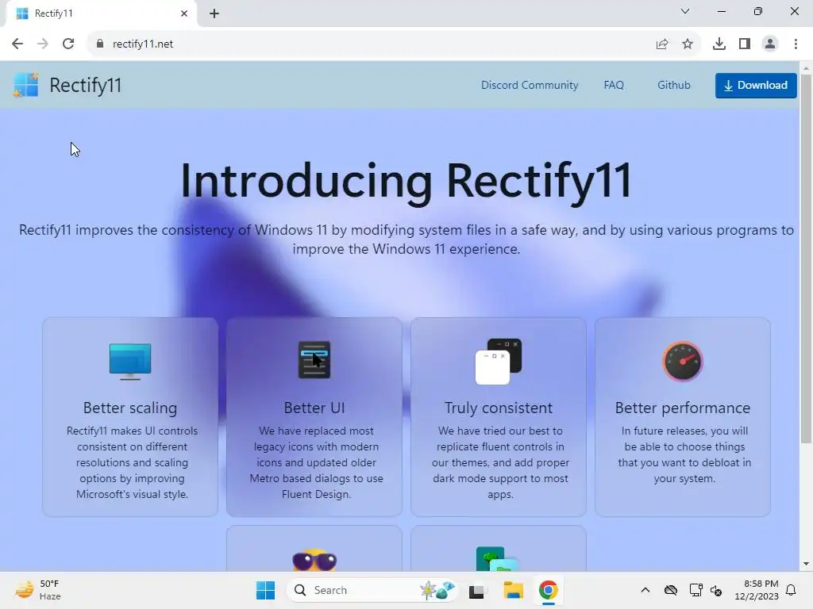The height and width of the screenshot is (609, 813).
Task: Open File Explorer from the taskbar
Action: coord(514,590)
